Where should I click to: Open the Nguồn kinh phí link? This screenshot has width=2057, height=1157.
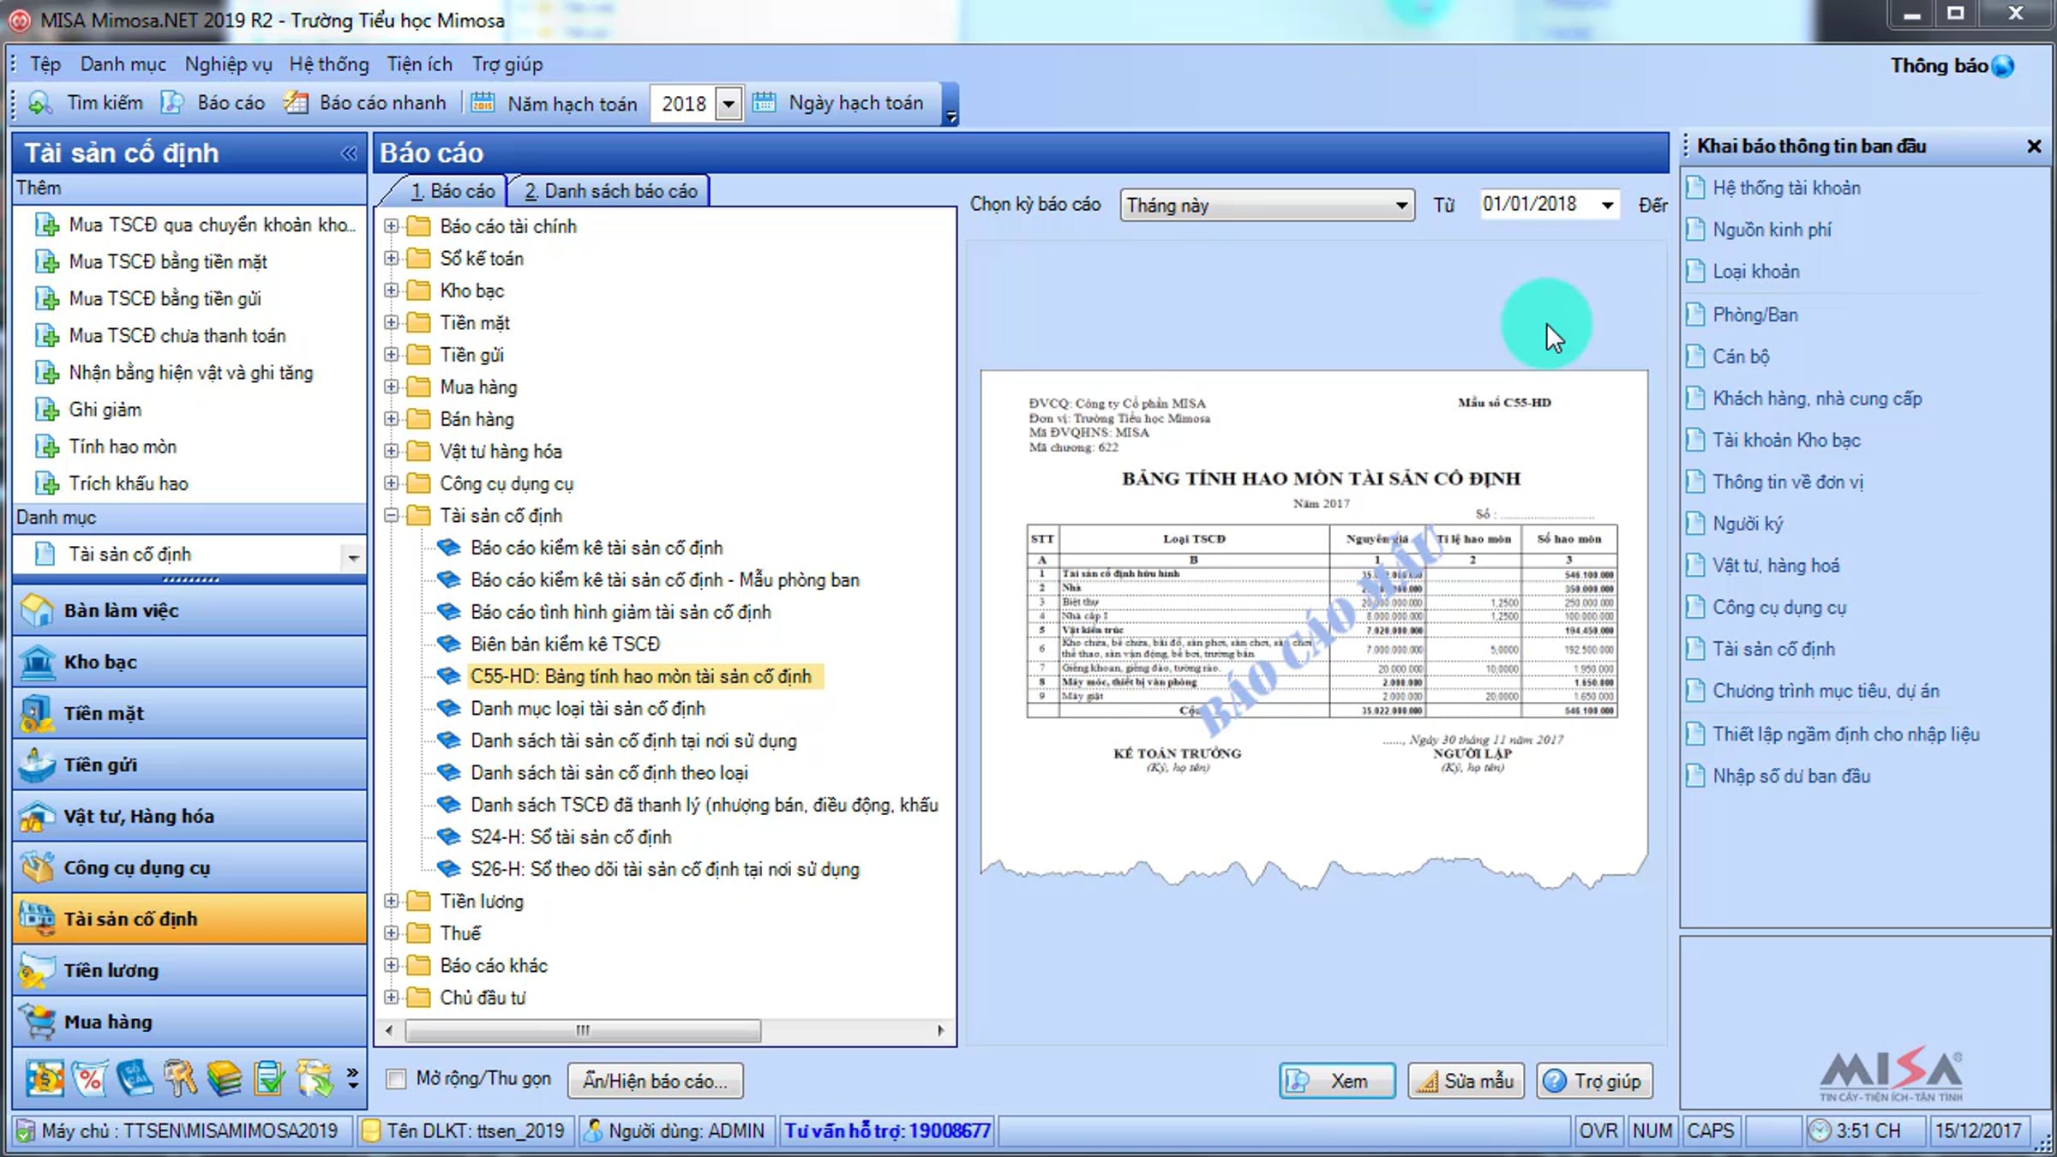coord(1772,230)
